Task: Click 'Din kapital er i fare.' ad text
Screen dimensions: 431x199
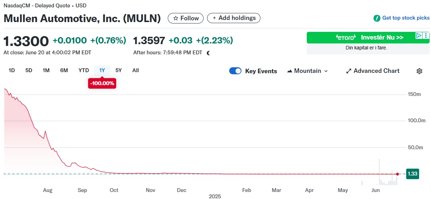Action: (x=366, y=48)
